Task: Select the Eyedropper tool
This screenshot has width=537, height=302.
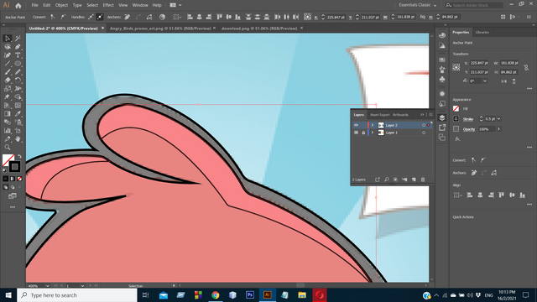Action: (18, 114)
